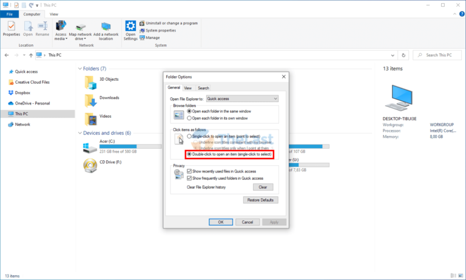Close the Folder Options dialog
This screenshot has height=280, width=466.
[284, 77]
